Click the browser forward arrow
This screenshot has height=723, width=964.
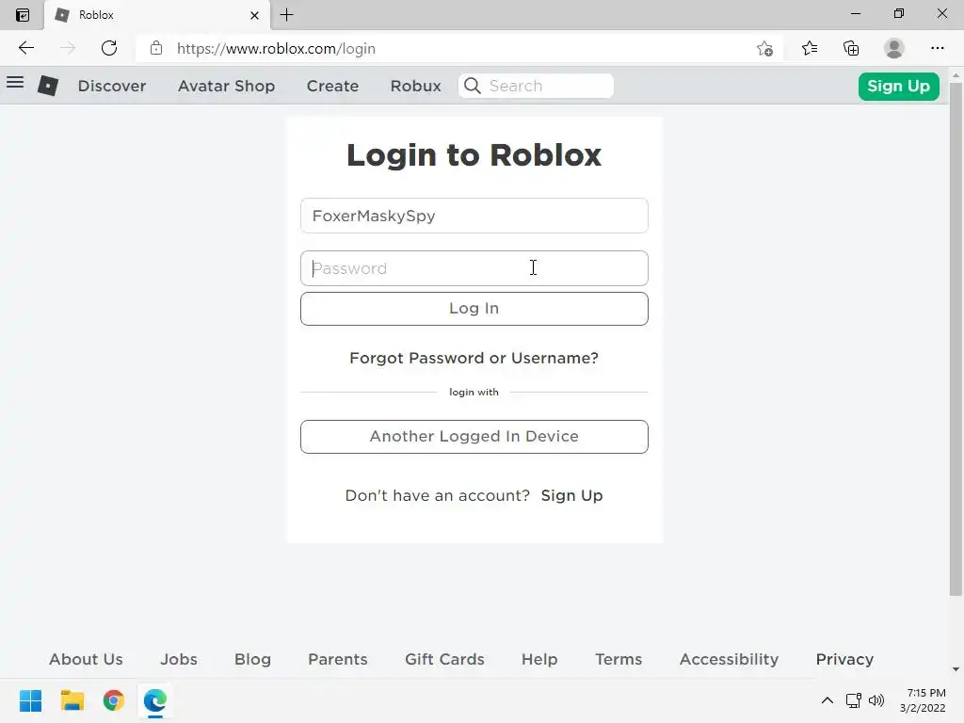[68, 48]
